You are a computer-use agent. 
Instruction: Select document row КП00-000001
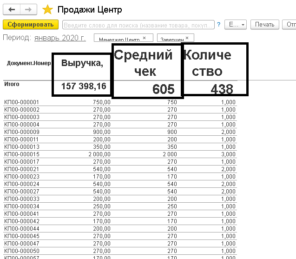(21, 102)
